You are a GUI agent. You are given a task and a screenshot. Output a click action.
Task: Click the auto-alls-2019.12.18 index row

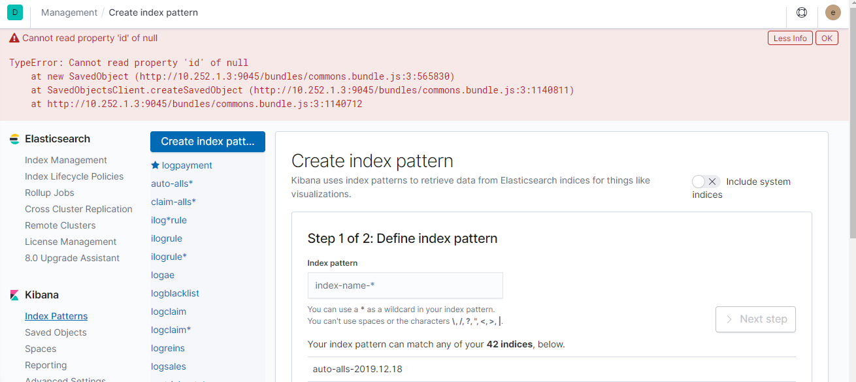pos(551,369)
